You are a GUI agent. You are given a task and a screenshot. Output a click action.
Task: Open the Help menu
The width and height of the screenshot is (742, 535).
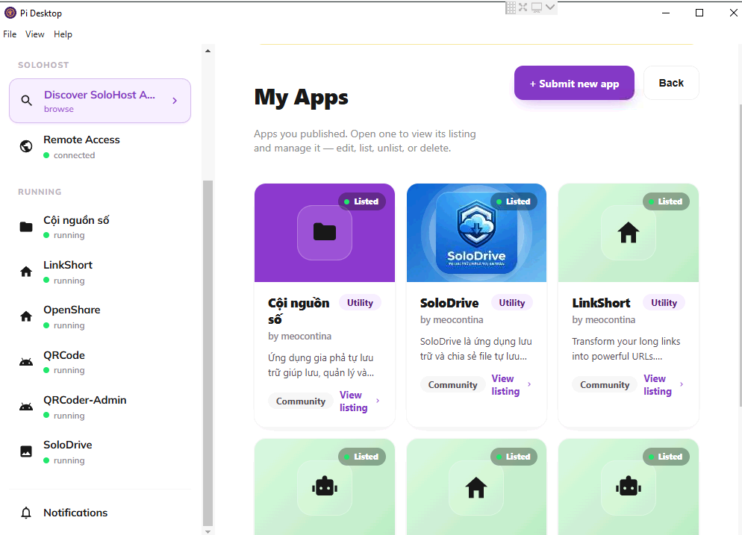click(63, 34)
